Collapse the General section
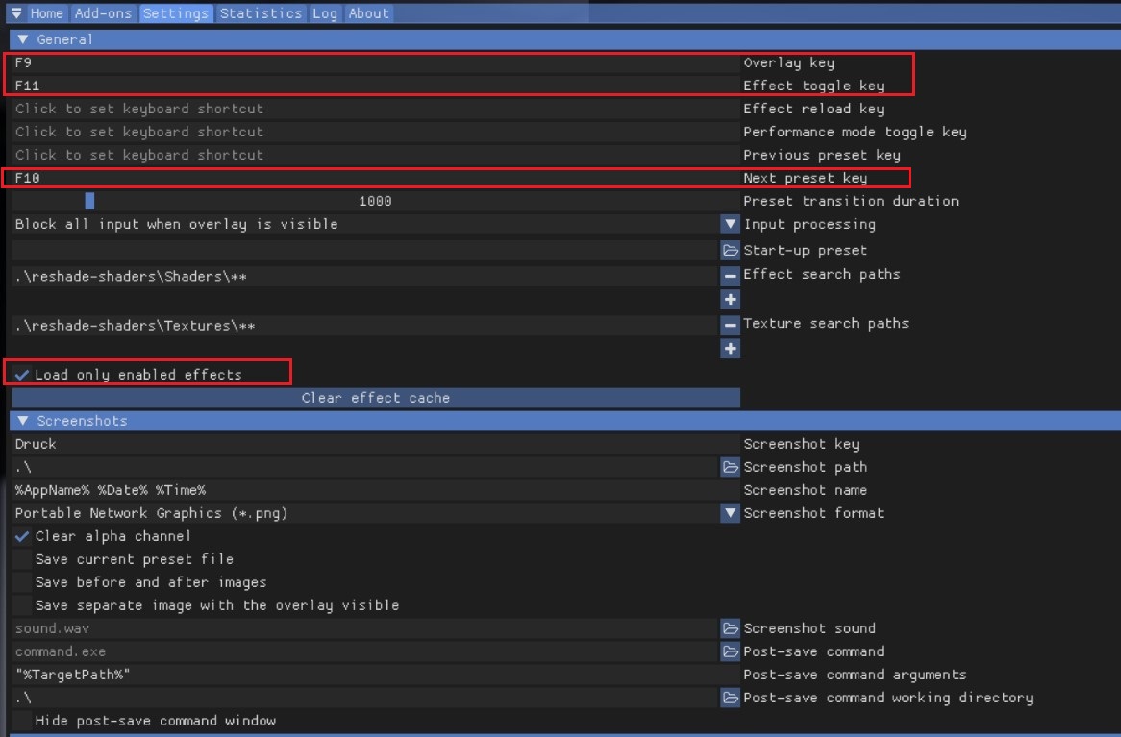 pyautogui.click(x=24, y=39)
